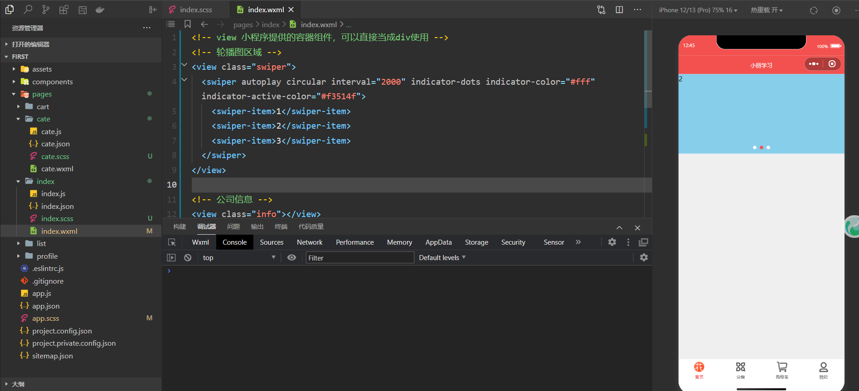Click the compare changes icon in editor toolbar
859x391 pixels.
point(601,10)
